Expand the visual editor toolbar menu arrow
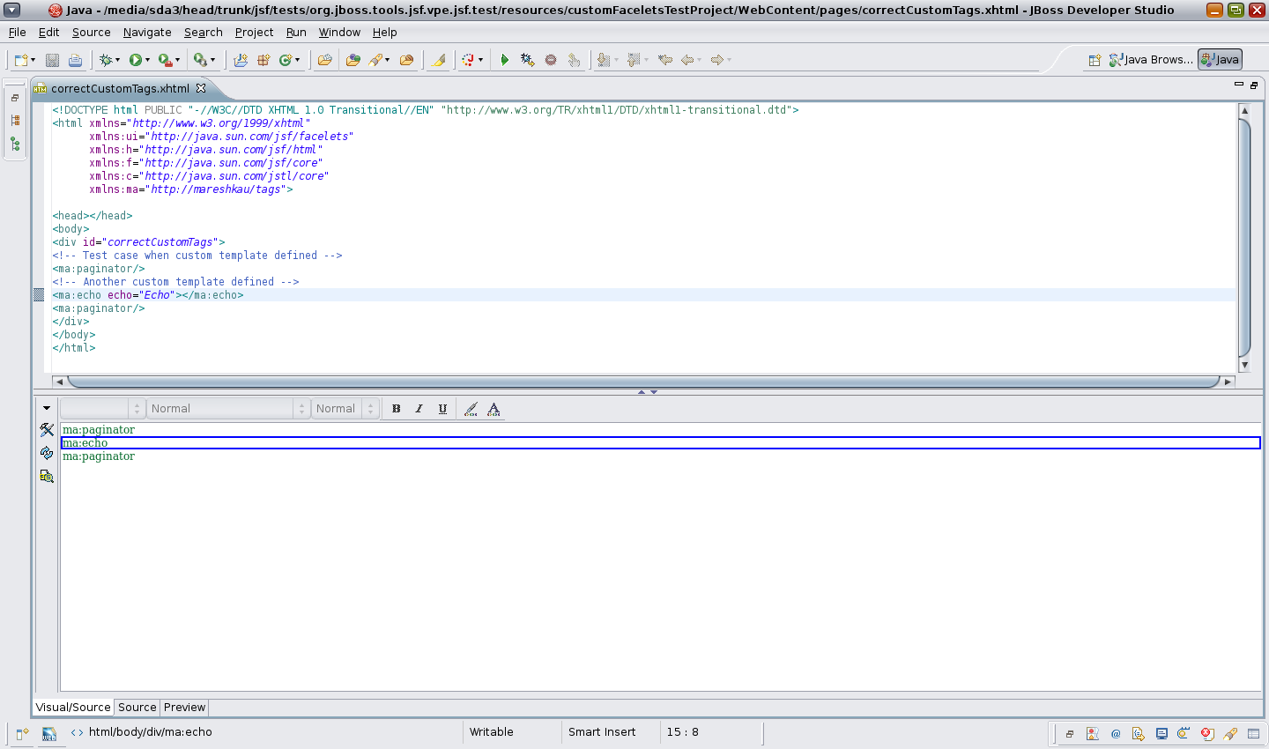1269x749 pixels. pyautogui.click(x=47, y=408)
